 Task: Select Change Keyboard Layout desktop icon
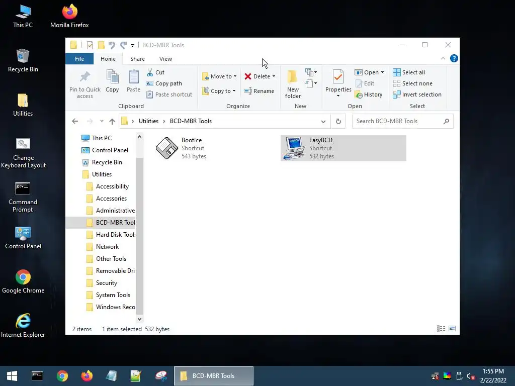pos(23,153)
